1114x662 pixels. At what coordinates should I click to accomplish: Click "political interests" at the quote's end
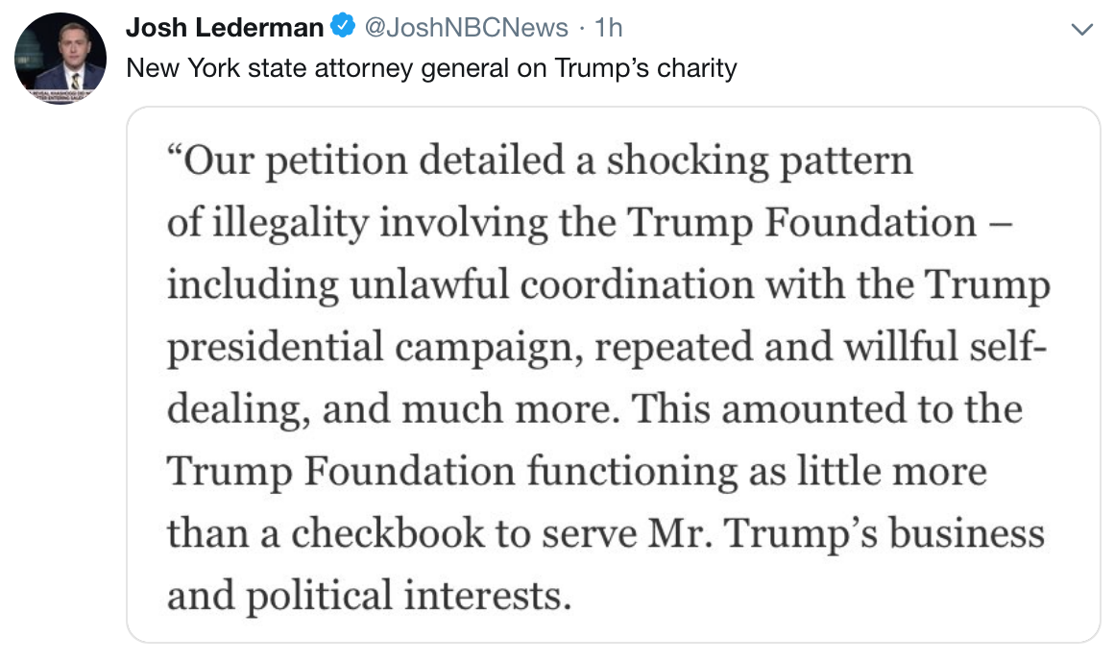pos(404,596)
